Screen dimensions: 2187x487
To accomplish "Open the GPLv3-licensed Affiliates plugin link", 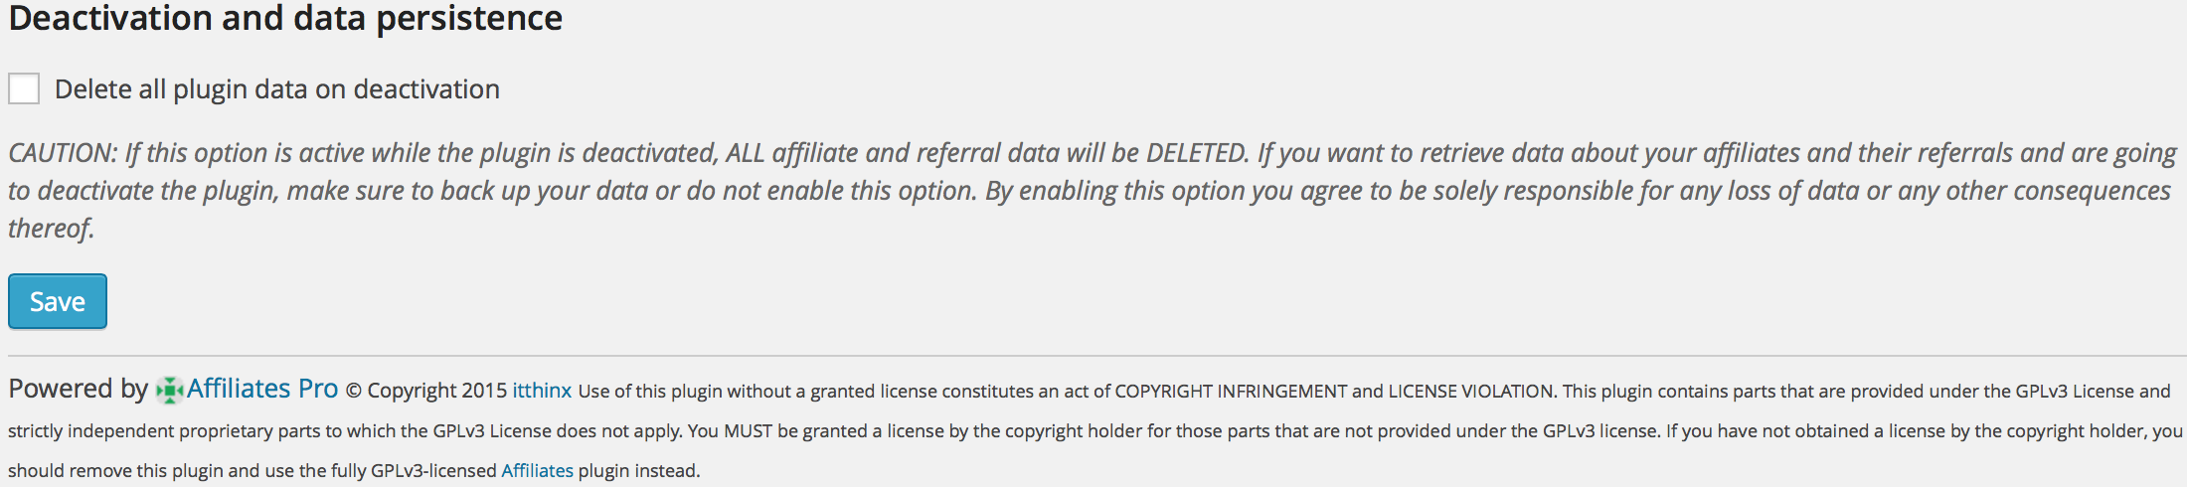I will pos(537,470).
